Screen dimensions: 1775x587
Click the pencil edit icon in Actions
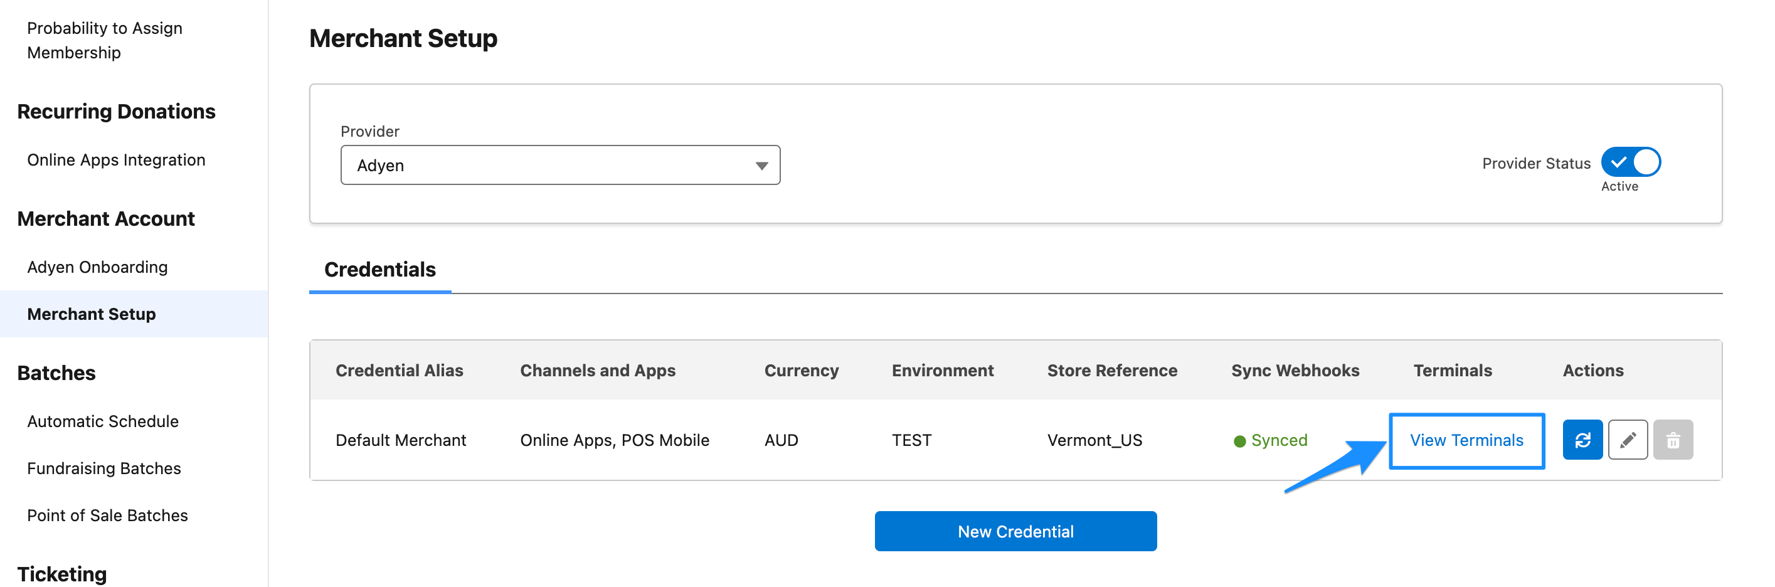click(1628, 440)
